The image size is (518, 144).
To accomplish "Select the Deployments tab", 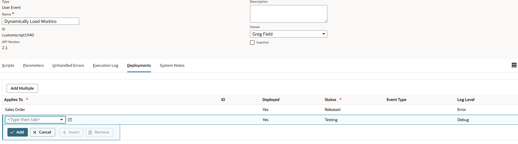I will 139,66.
